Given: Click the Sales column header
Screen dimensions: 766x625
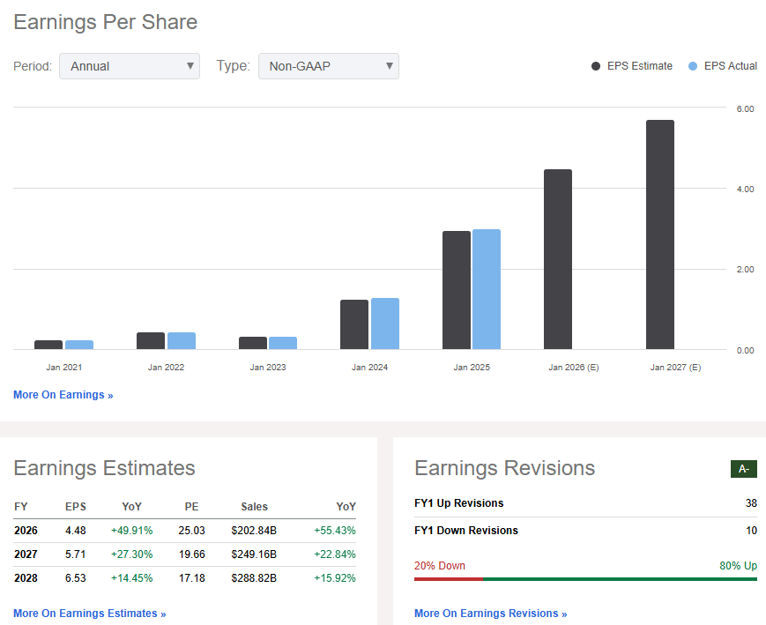Looking at the screenshot, I should (x=254, y=507).
